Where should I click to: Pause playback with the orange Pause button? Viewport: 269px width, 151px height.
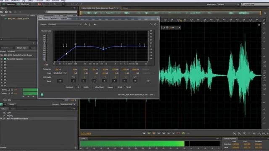[154, 133]
